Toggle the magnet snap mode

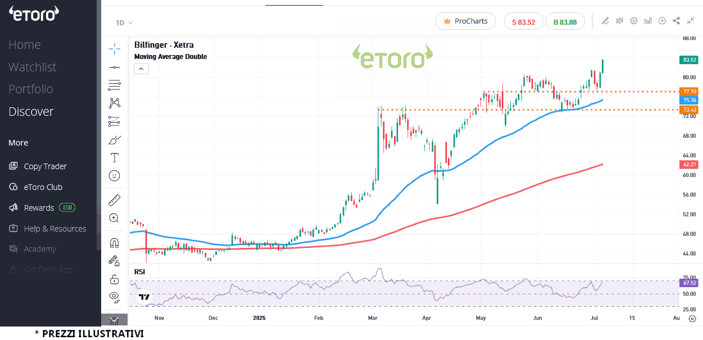click(x=114, y=243)
